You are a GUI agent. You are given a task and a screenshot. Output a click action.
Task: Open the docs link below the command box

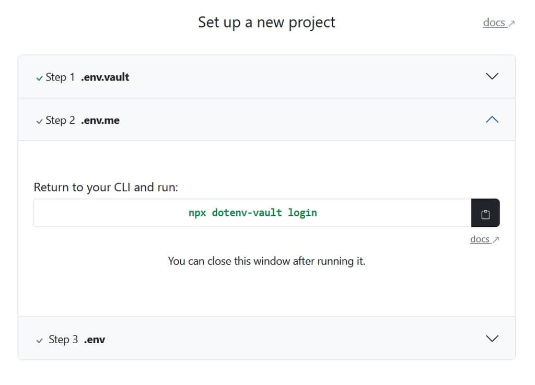tap(479, 239)
